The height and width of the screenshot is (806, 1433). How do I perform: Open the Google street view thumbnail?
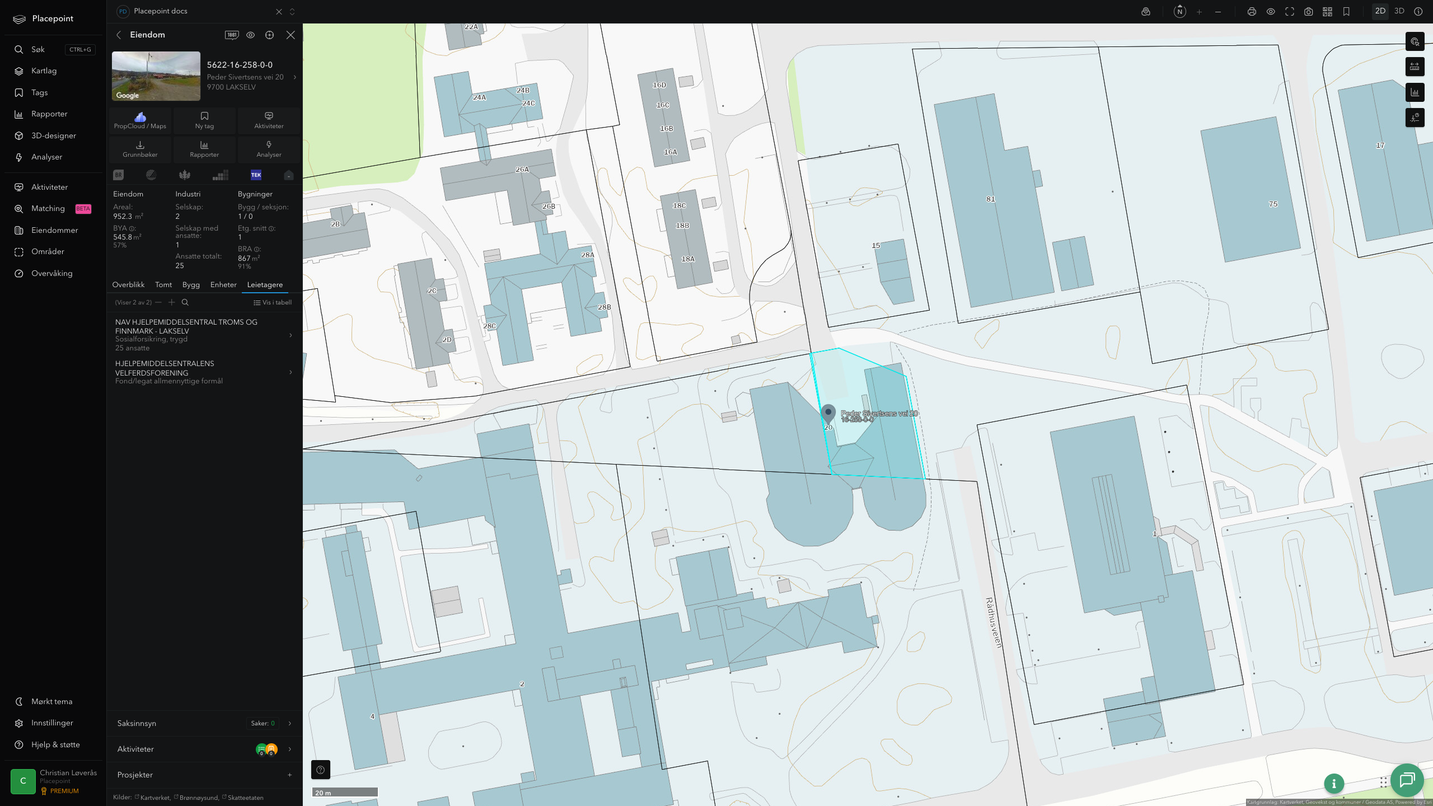(x=156, y=76)
